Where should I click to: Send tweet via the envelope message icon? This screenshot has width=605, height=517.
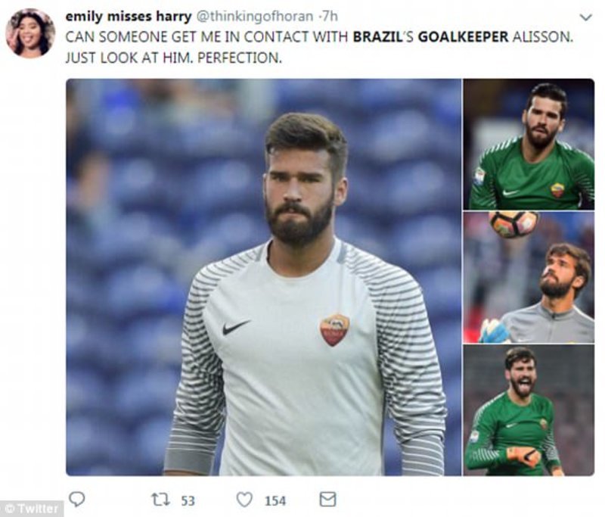(327, 500)
